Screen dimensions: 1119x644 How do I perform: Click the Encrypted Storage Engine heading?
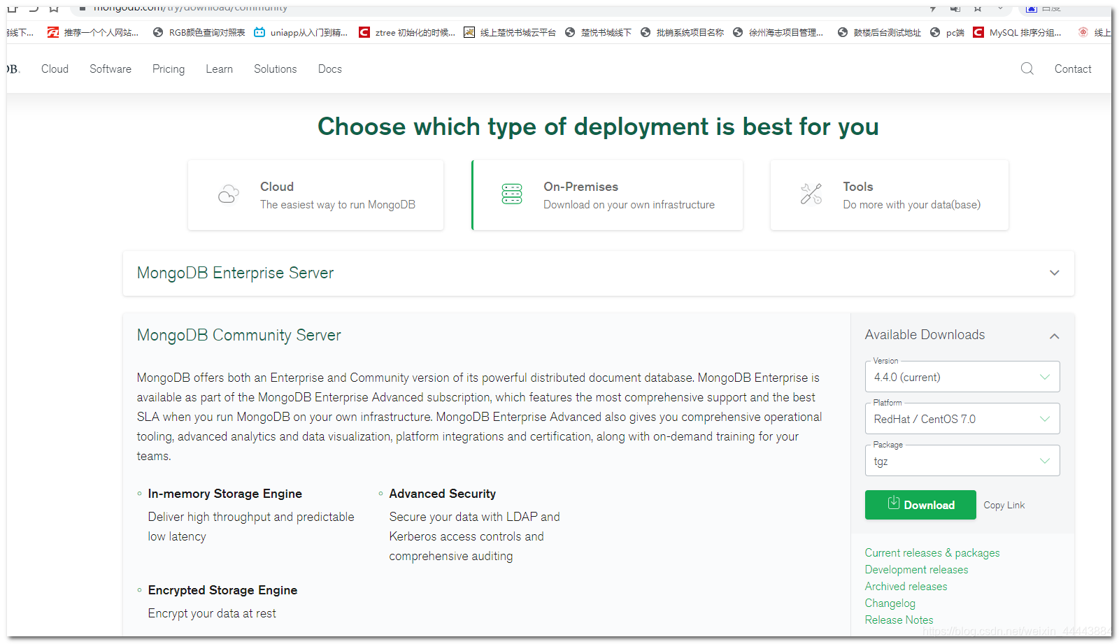click(x=222, y=590)
